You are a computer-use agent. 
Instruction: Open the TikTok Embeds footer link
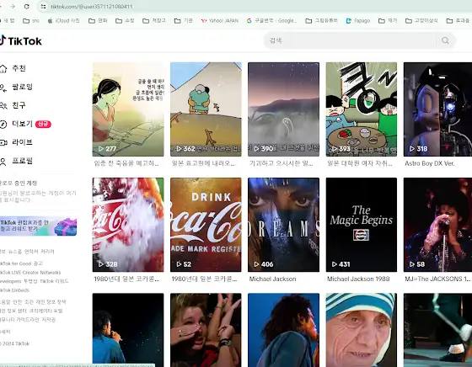point(14,290)
